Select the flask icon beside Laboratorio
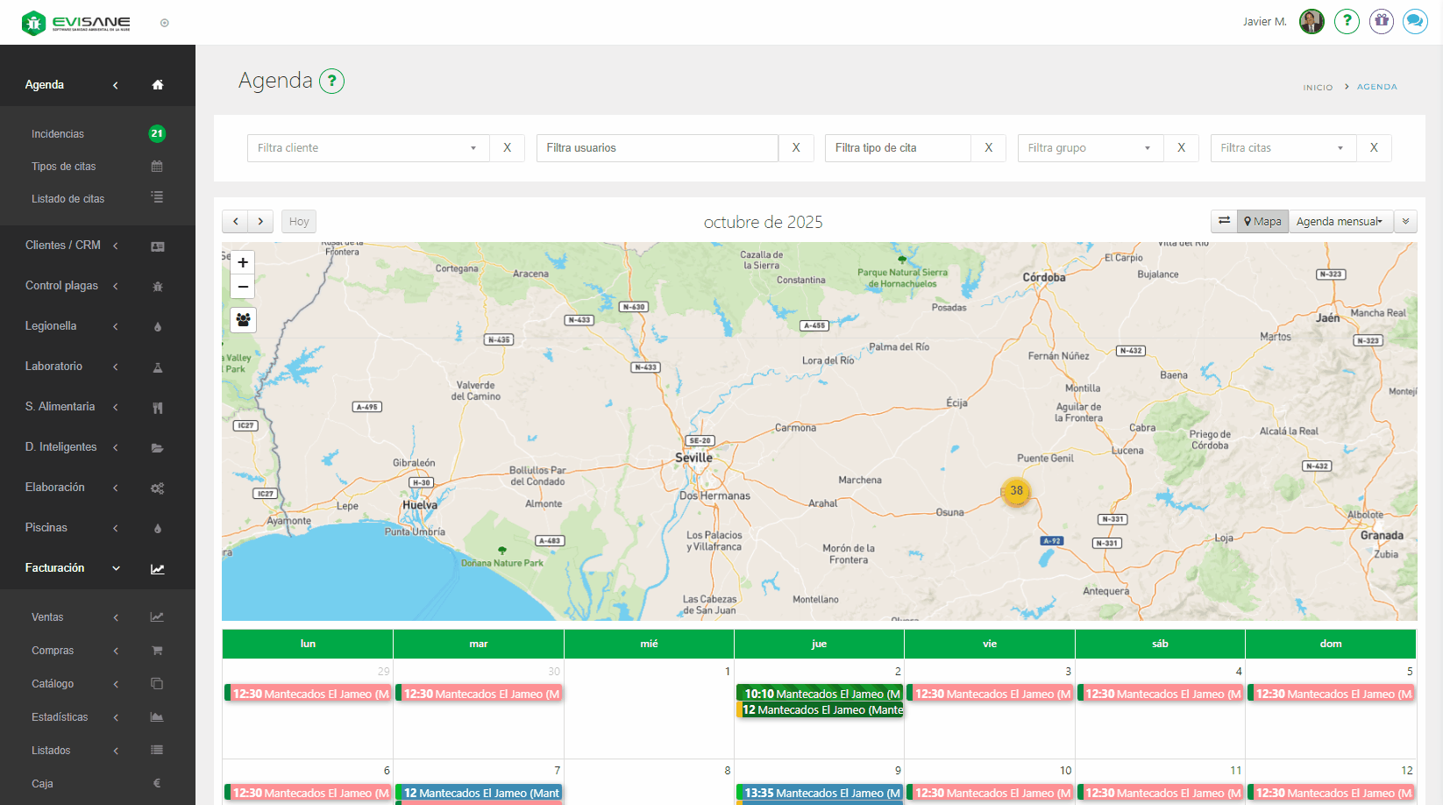 157,367
